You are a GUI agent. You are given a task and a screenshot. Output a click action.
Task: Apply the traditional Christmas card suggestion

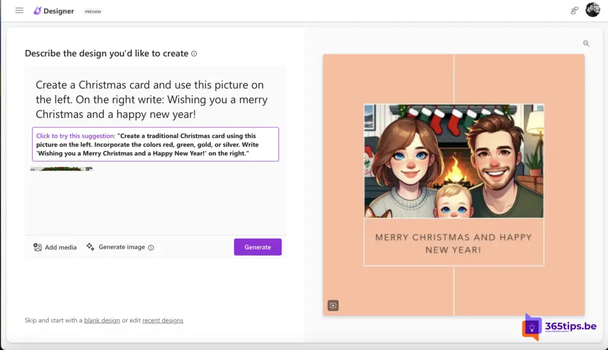click(x=155, y=145)
